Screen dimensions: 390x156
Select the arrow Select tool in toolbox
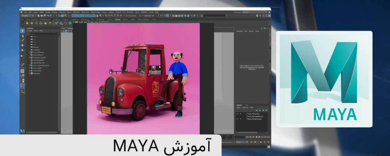pyautogui.click(x=22, y=31)
